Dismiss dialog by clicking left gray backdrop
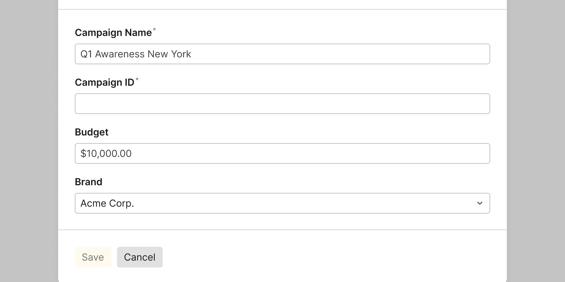This screenshot has width=565, height=282. [x=29, y=141]
